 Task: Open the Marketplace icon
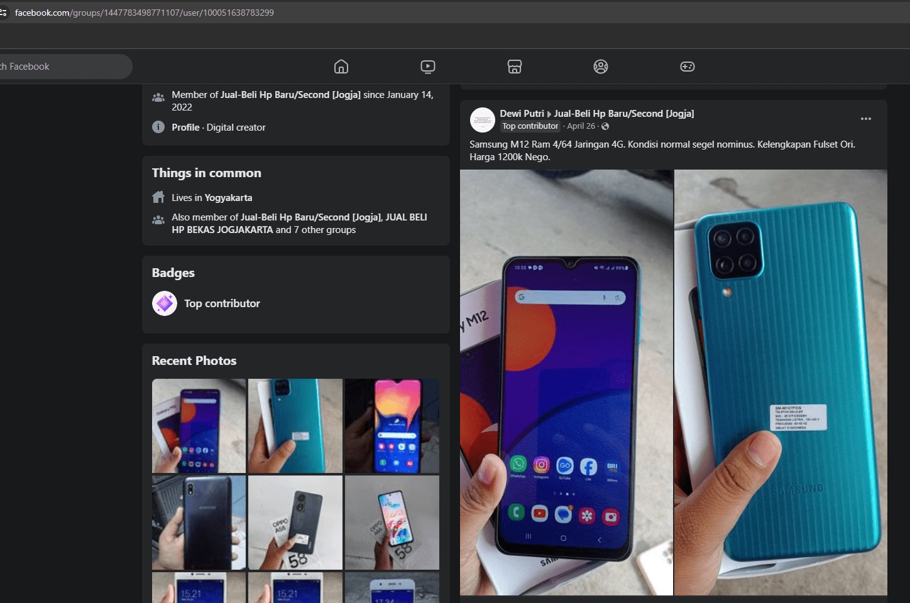[x=515, y=67]
